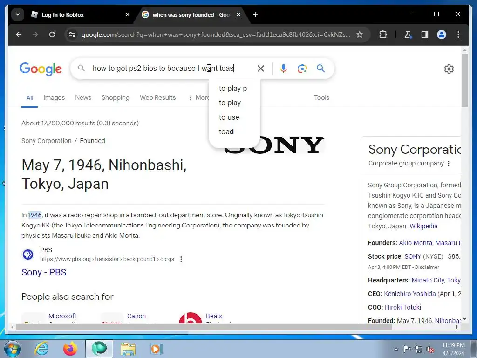Open Chrome Labs flask icon
This screenshot has width=477, height=358.
coord(408,34)
